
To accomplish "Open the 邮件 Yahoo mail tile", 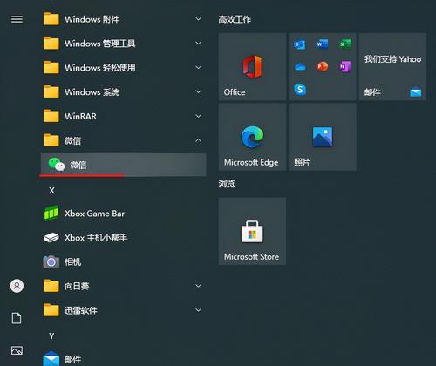I will point(392,67).
